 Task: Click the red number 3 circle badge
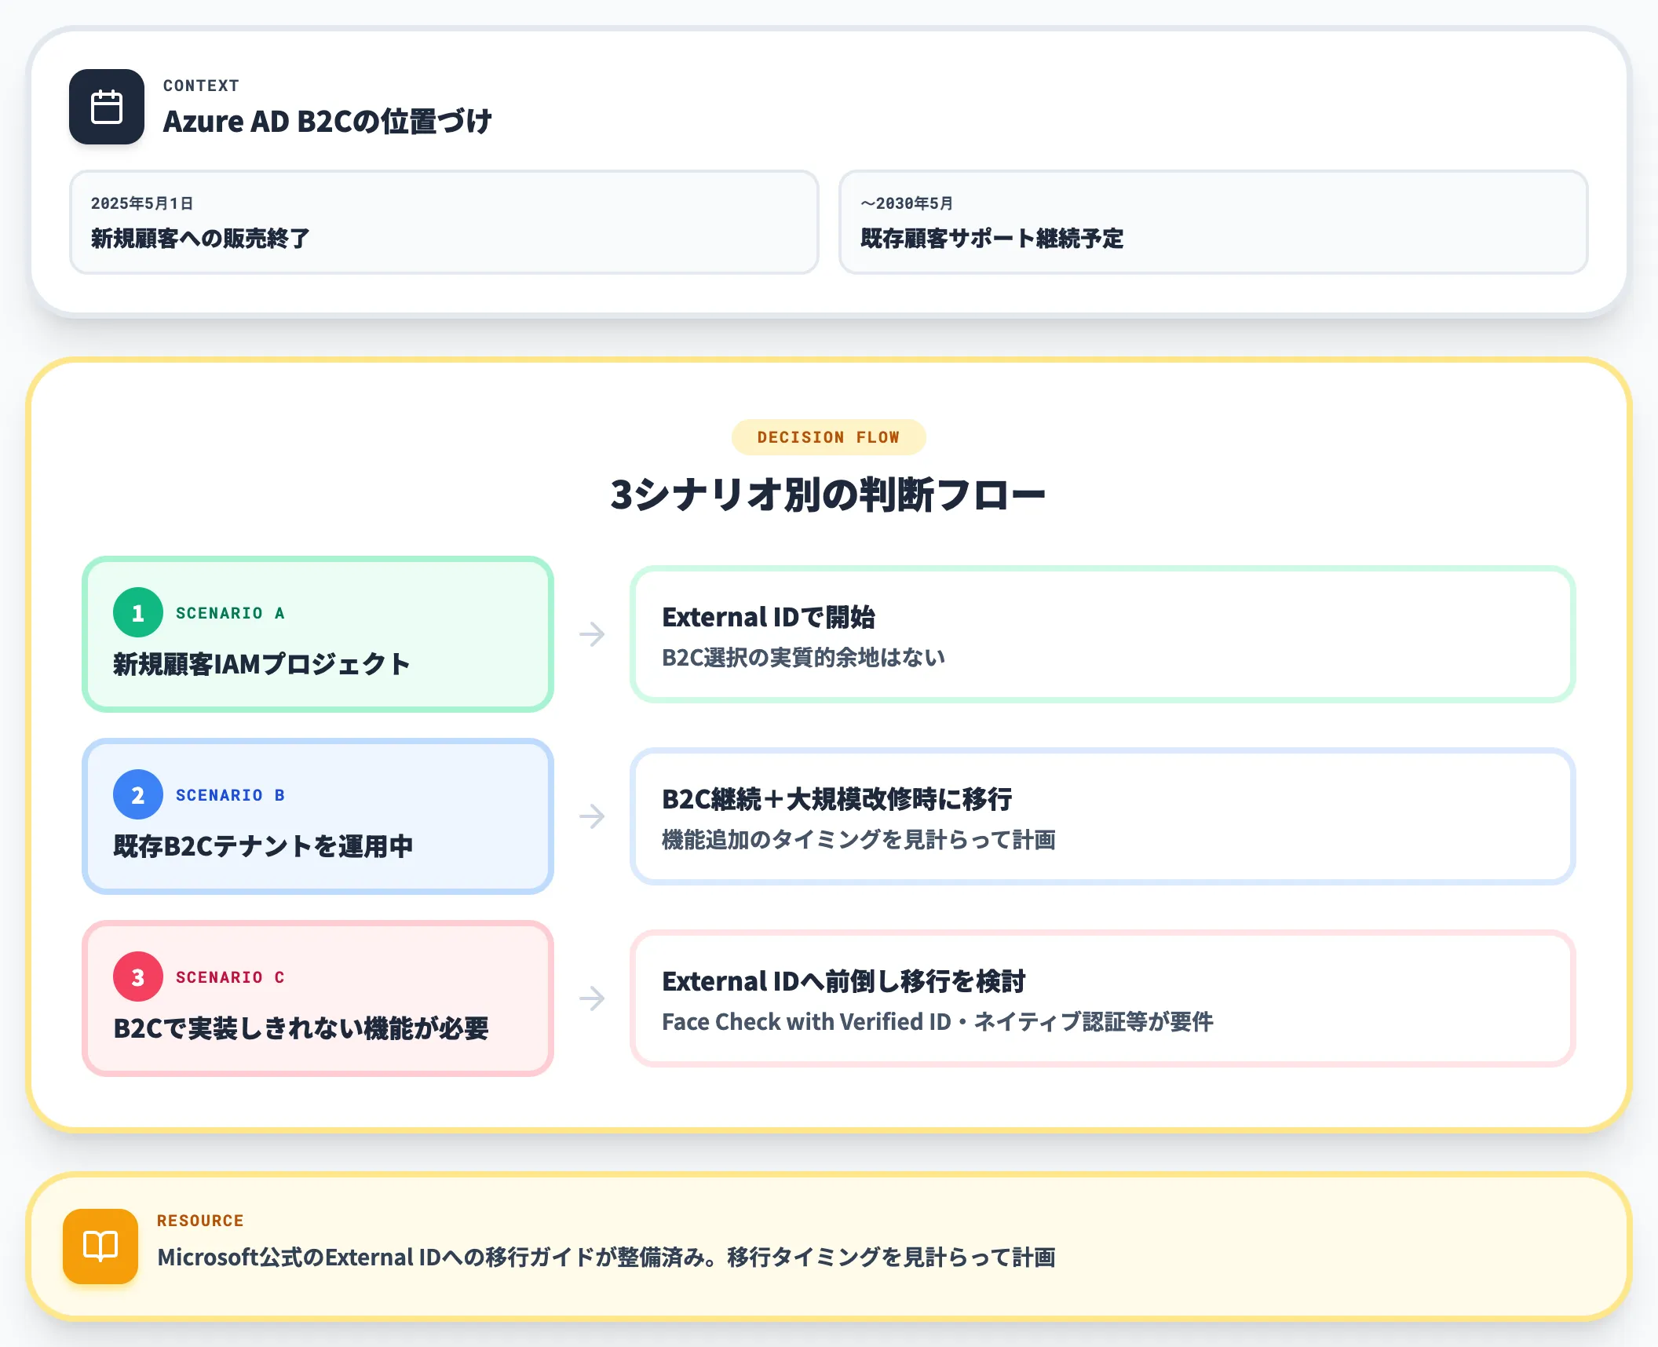tap(138, 976)
